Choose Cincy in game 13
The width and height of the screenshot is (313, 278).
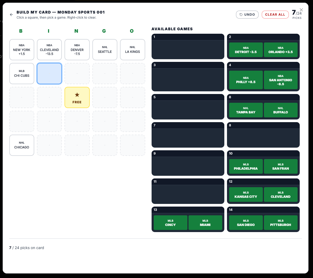point(170,223)
